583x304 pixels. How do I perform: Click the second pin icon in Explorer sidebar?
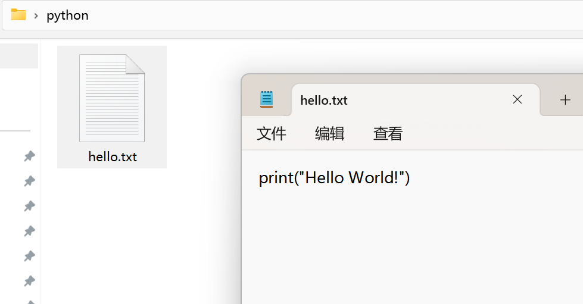(x=29, y=181)
